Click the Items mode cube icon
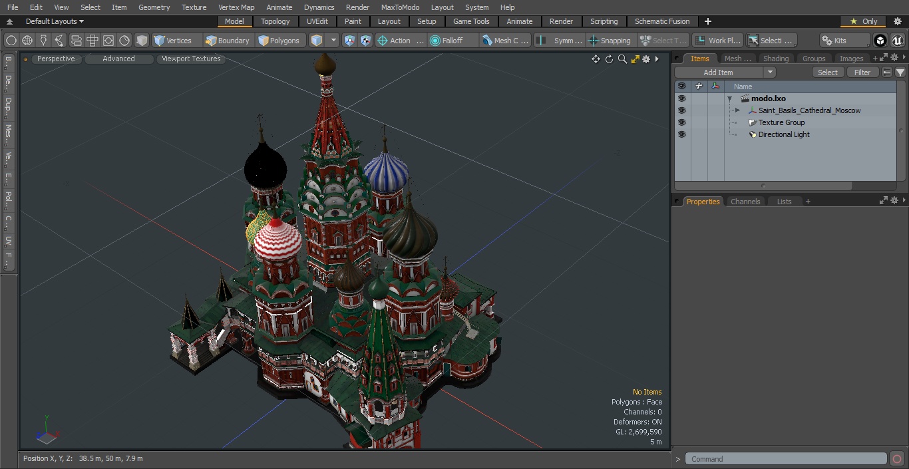Viewport: 909px width, 469px height. pyautogui.click(x=317, y=41)
